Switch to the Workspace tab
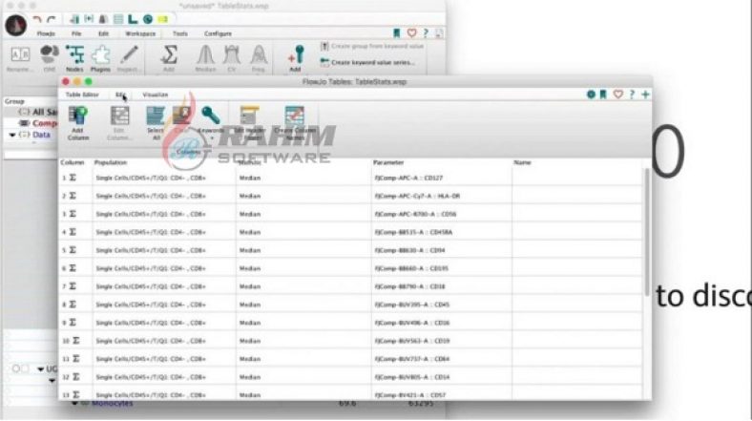752x421 pixels. coord(140,33)
